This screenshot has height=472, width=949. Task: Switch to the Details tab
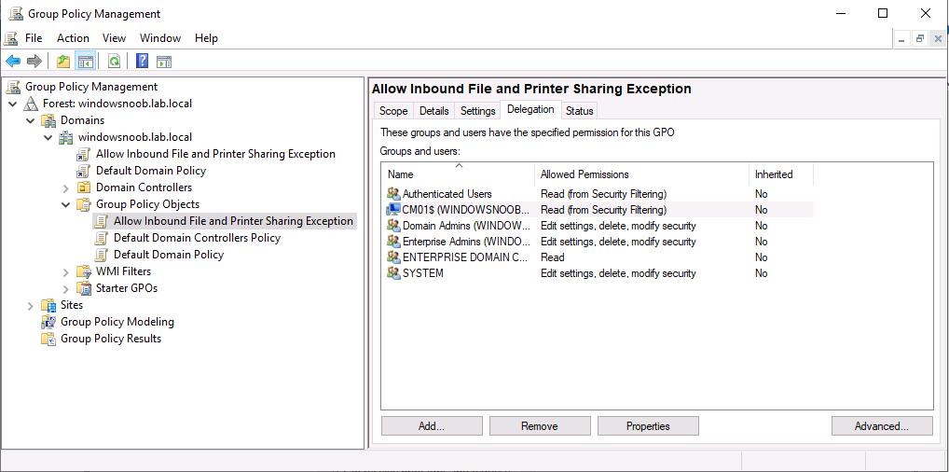pos(434,111)
